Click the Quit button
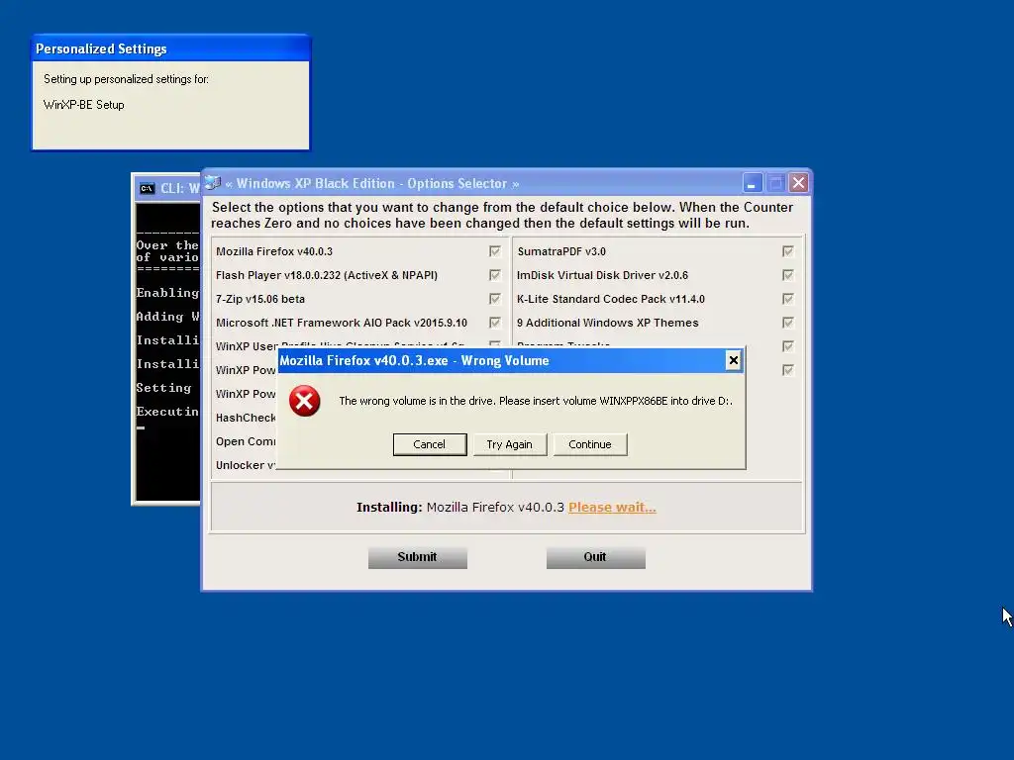Screen dimensions: 1014x760 [595, 557]
